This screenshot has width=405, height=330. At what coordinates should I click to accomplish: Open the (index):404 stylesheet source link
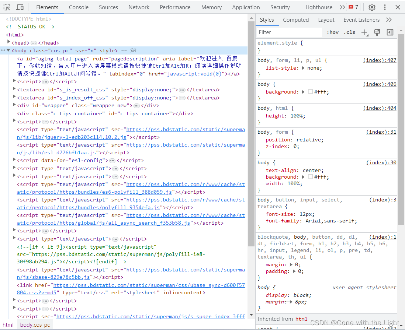point(380,108)
